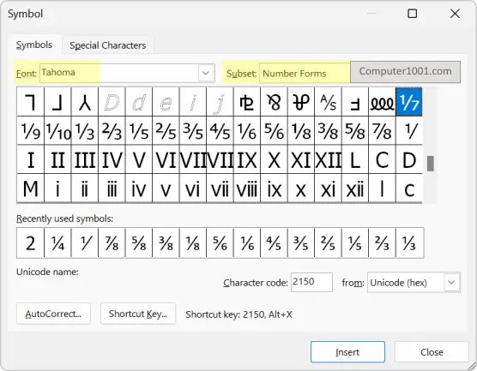Select the A/S symbol in the top row
The image size is (477, 371).
coord(328,102)
